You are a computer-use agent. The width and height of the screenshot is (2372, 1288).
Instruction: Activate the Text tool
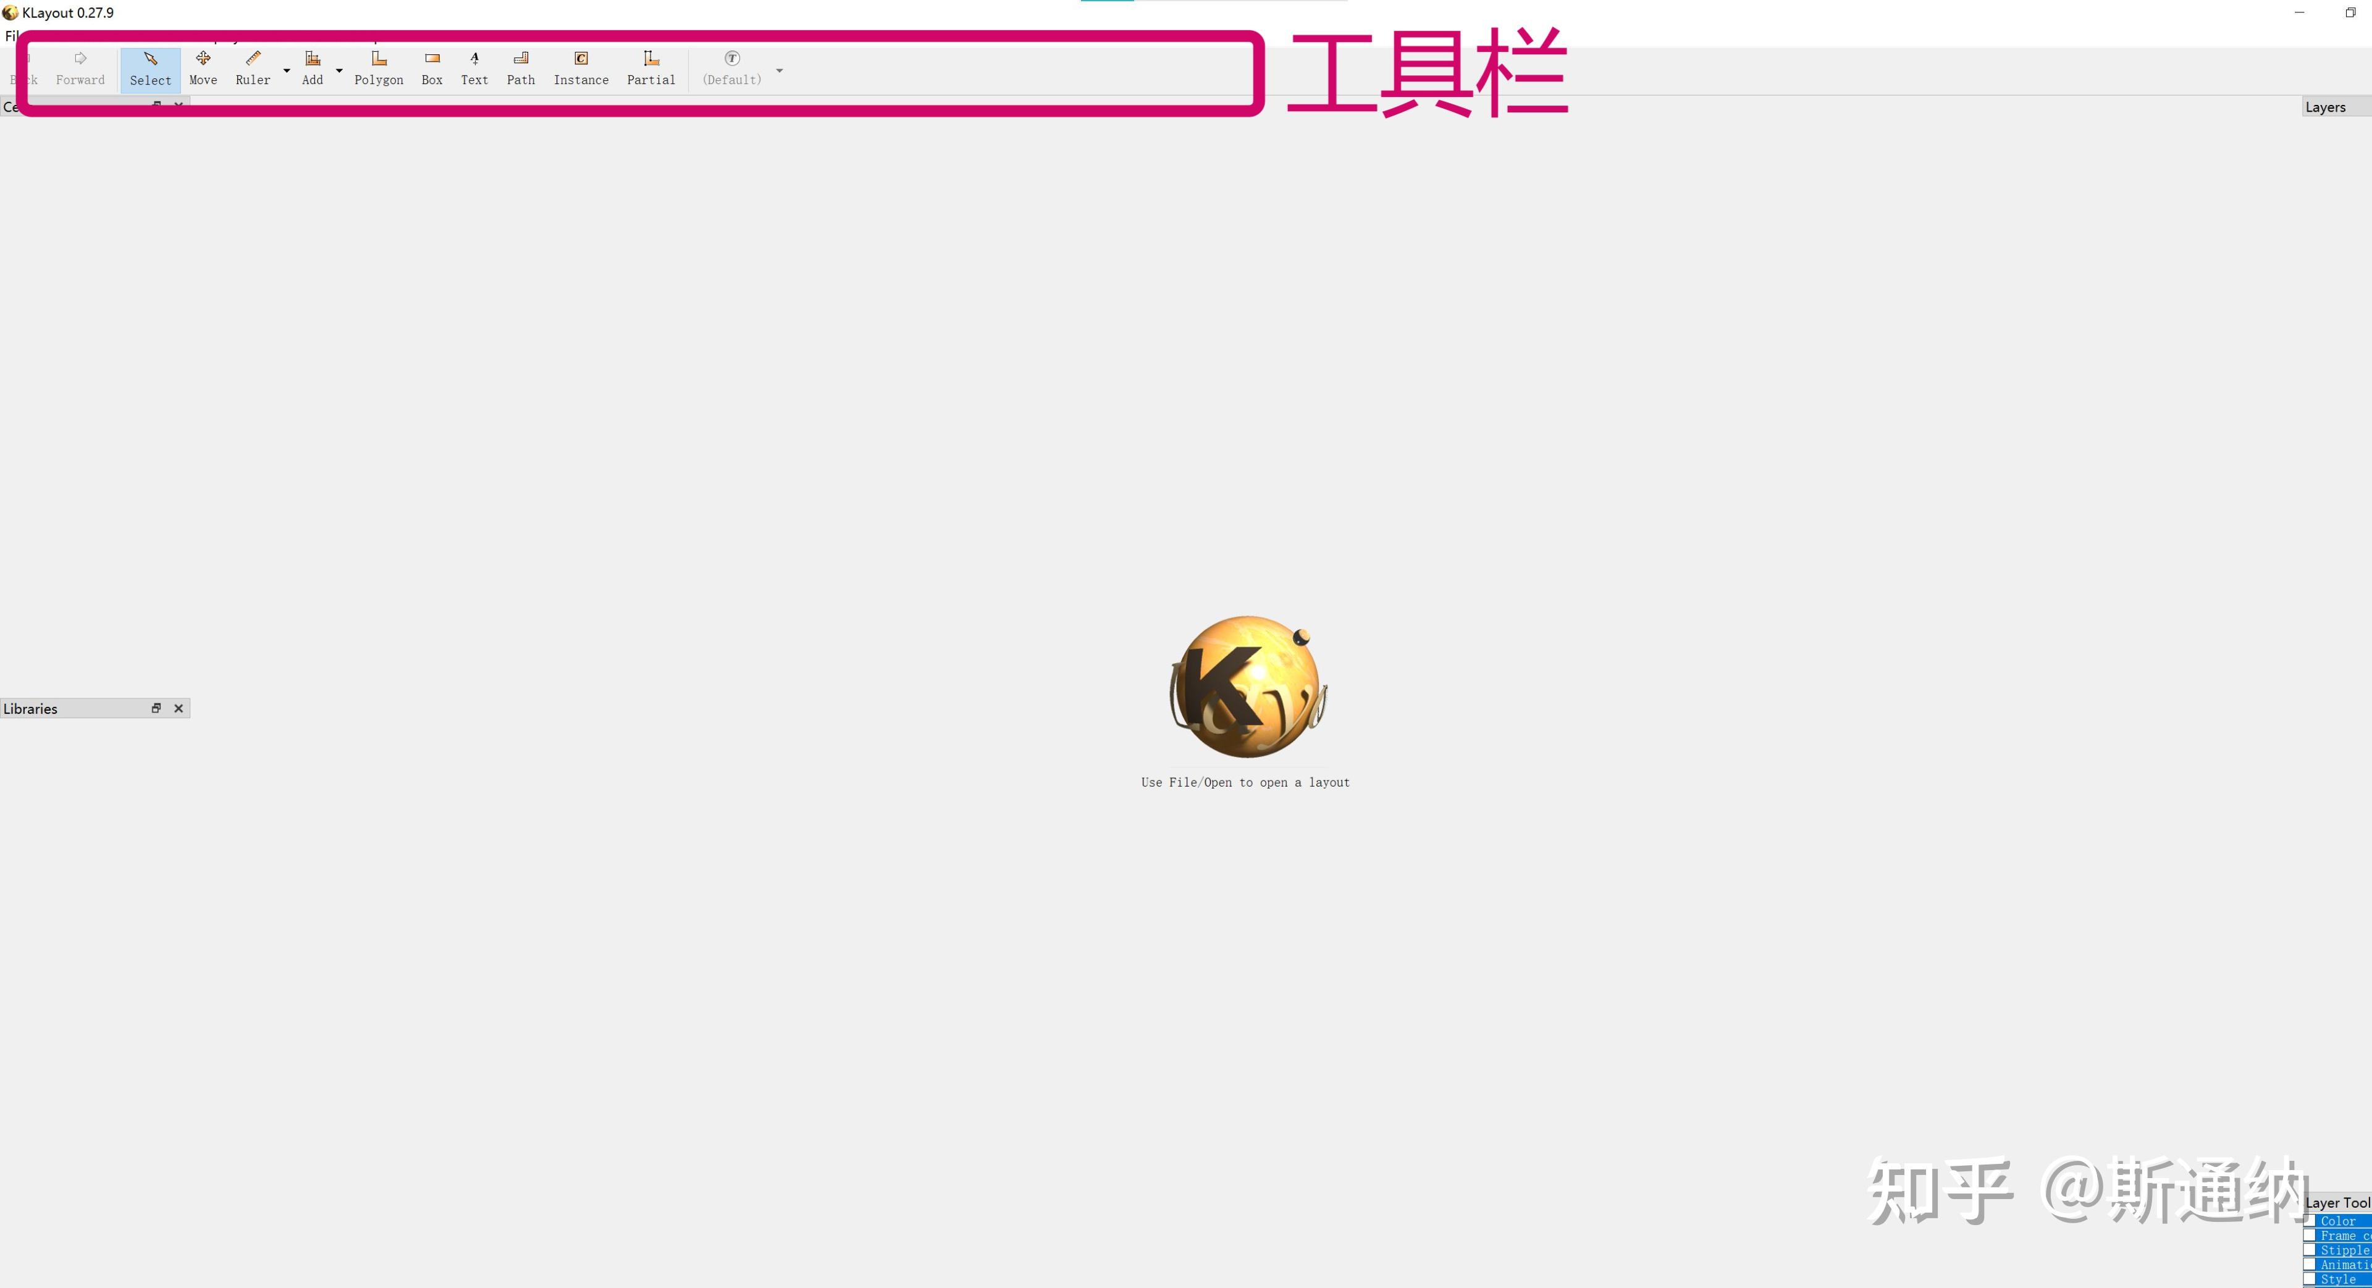pos(473,68)
